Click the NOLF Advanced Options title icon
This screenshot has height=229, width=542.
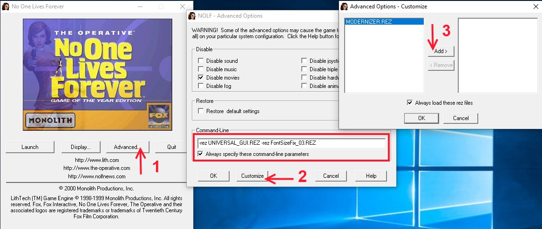(192, 15)
